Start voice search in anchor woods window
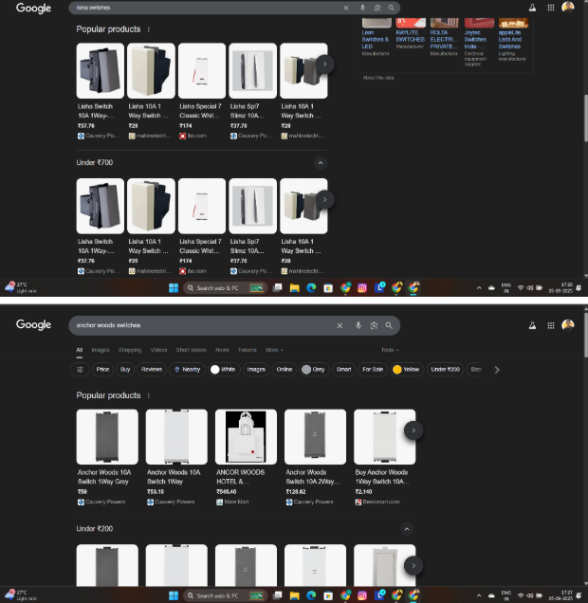The height and width of the screenshot is (603, 588). coord(358,326)
